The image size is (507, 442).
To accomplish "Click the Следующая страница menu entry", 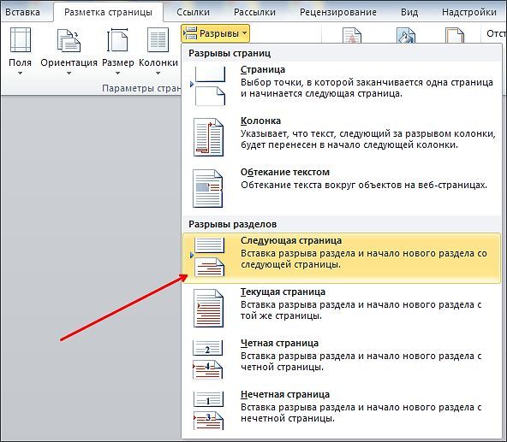I will (x=342, y=258).
